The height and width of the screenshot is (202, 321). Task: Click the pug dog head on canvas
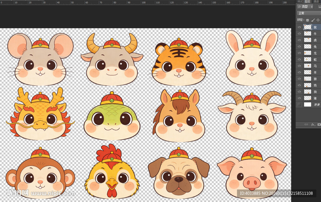(x=179, y=173)
